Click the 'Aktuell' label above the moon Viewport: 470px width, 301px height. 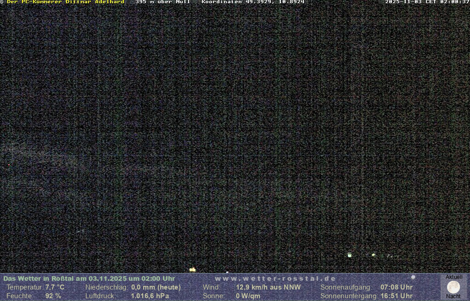tap(454, 277)
